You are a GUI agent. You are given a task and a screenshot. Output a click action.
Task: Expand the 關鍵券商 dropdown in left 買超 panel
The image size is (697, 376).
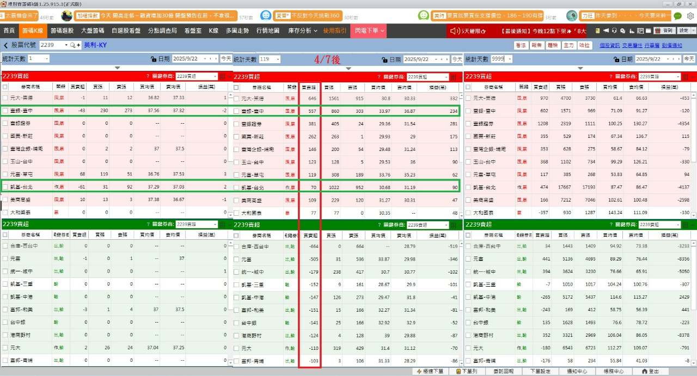pos(215,77)
